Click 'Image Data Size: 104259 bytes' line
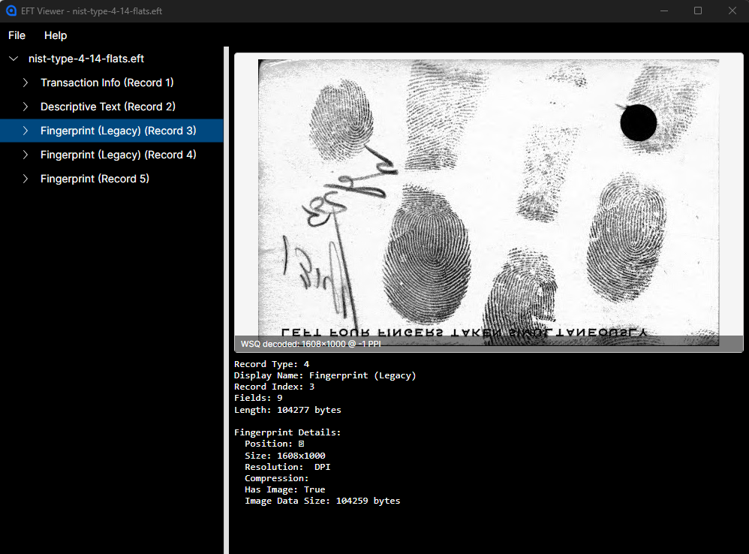The height and width of the screenshot is (554, 749). 323,501
